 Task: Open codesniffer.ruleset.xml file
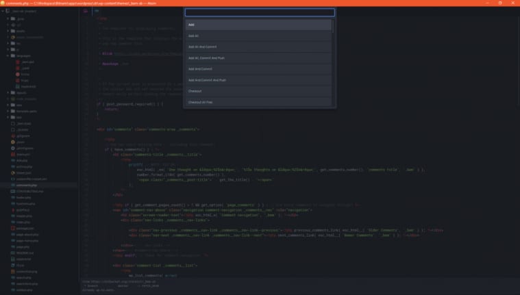point(32,179)
